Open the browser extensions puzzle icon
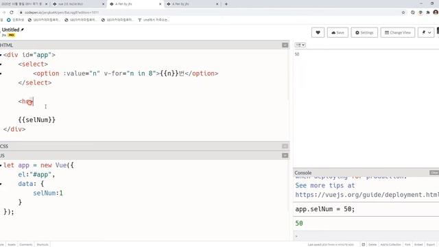The image size is (439, 247). (428, 12)
